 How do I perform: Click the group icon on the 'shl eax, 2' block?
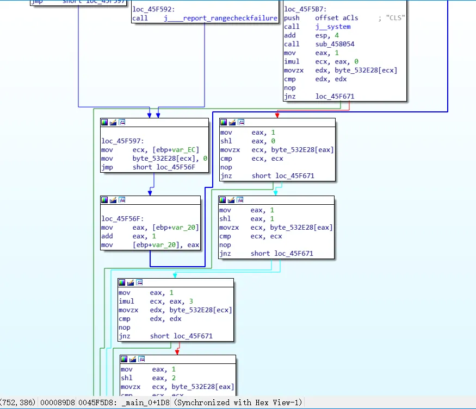pyautogui.click(x=141, y=359)
